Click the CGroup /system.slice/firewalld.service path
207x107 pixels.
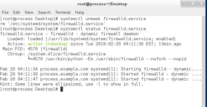(67, 54)
